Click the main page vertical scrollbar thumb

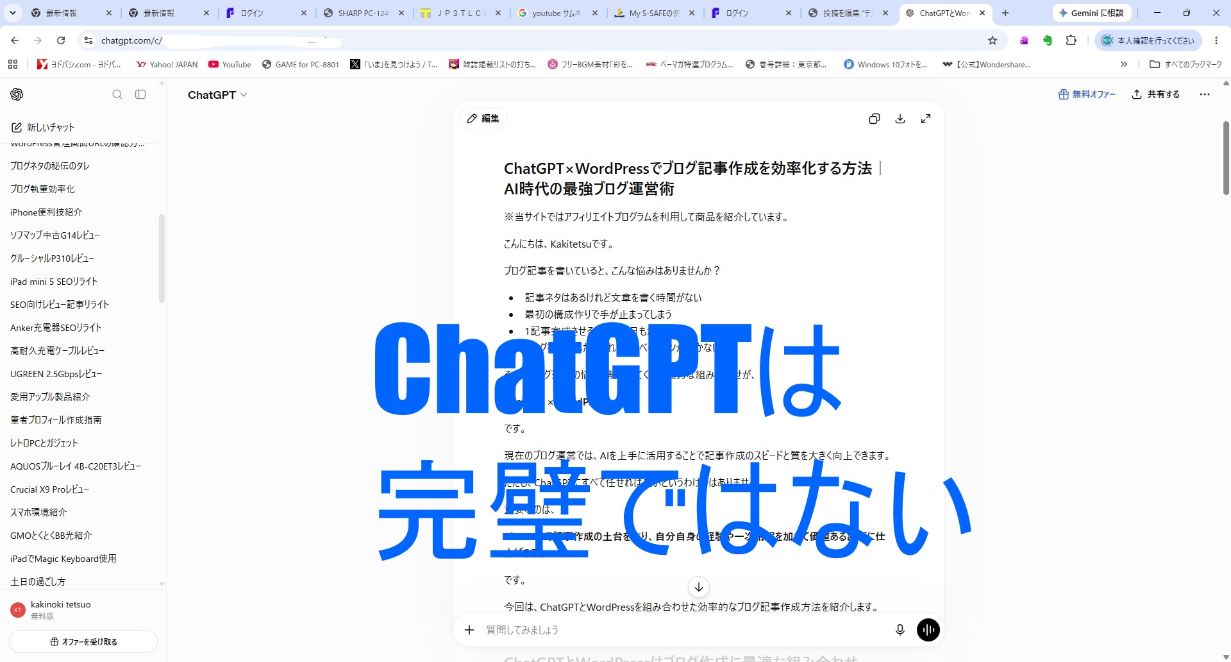1226,158
